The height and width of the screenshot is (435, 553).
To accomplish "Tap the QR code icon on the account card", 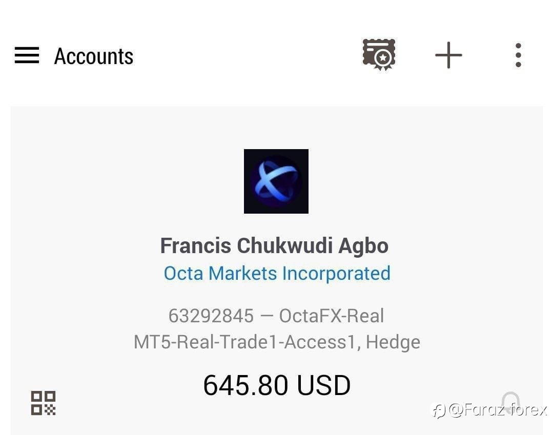I will 44,403.
